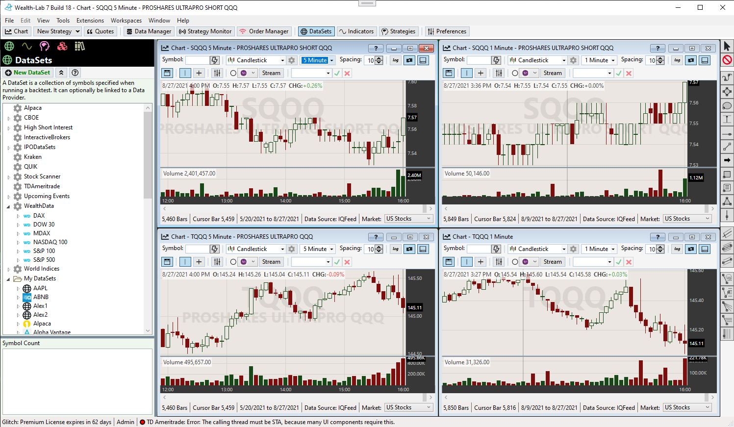Viewport: 734px width, 427px height.
Task: Click lightning symbol button in TQQQ 5 Minute chart
Action: point(214,249)
